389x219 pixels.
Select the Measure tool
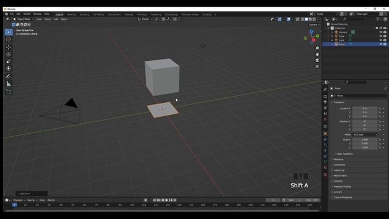click(9, 84)
